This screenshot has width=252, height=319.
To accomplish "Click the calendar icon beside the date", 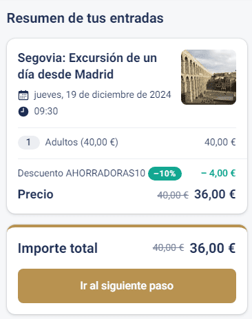I will (23, 95).
